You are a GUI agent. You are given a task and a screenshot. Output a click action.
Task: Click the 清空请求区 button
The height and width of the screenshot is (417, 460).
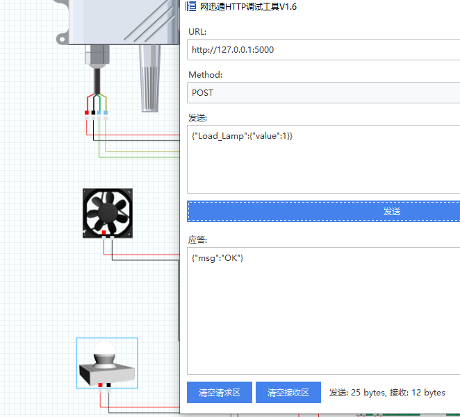click(219, 393)
